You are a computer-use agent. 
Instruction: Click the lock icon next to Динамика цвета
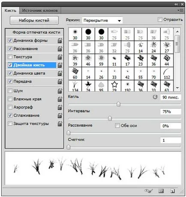pos(60,73)
